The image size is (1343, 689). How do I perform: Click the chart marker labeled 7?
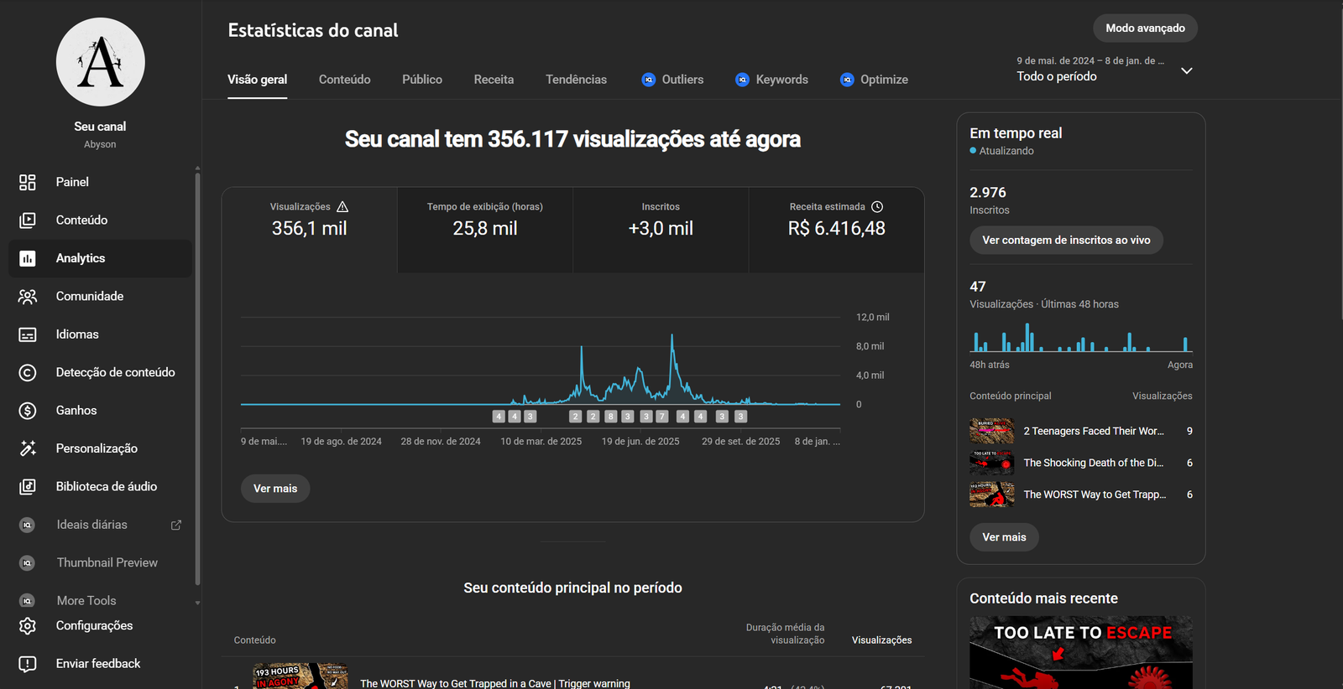click(x=662, y=417)
